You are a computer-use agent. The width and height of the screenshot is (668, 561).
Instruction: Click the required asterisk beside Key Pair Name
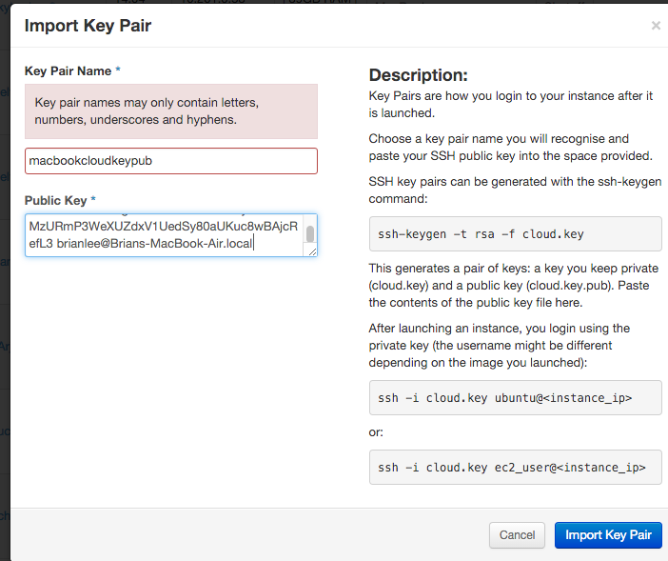[117, 71]
